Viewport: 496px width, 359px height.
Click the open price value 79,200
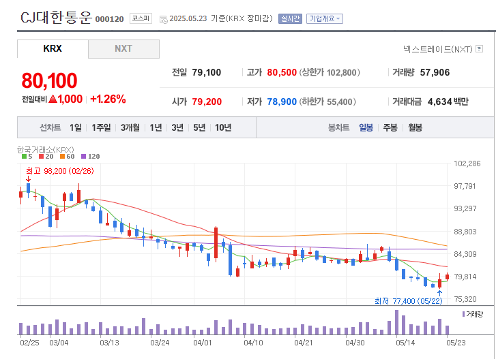tap(207, 102)
